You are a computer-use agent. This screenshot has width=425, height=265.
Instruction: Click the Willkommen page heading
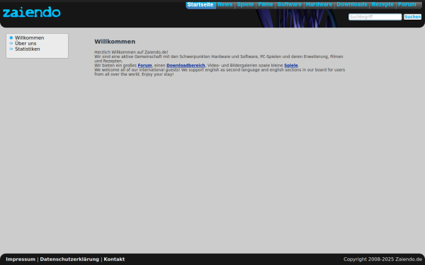[x=115, y=42]
